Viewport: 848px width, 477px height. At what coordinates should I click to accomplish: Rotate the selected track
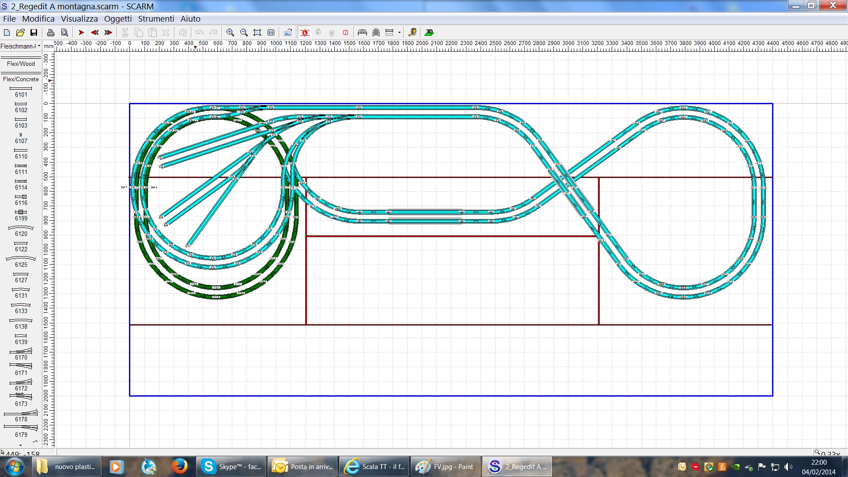click(183, 33)
